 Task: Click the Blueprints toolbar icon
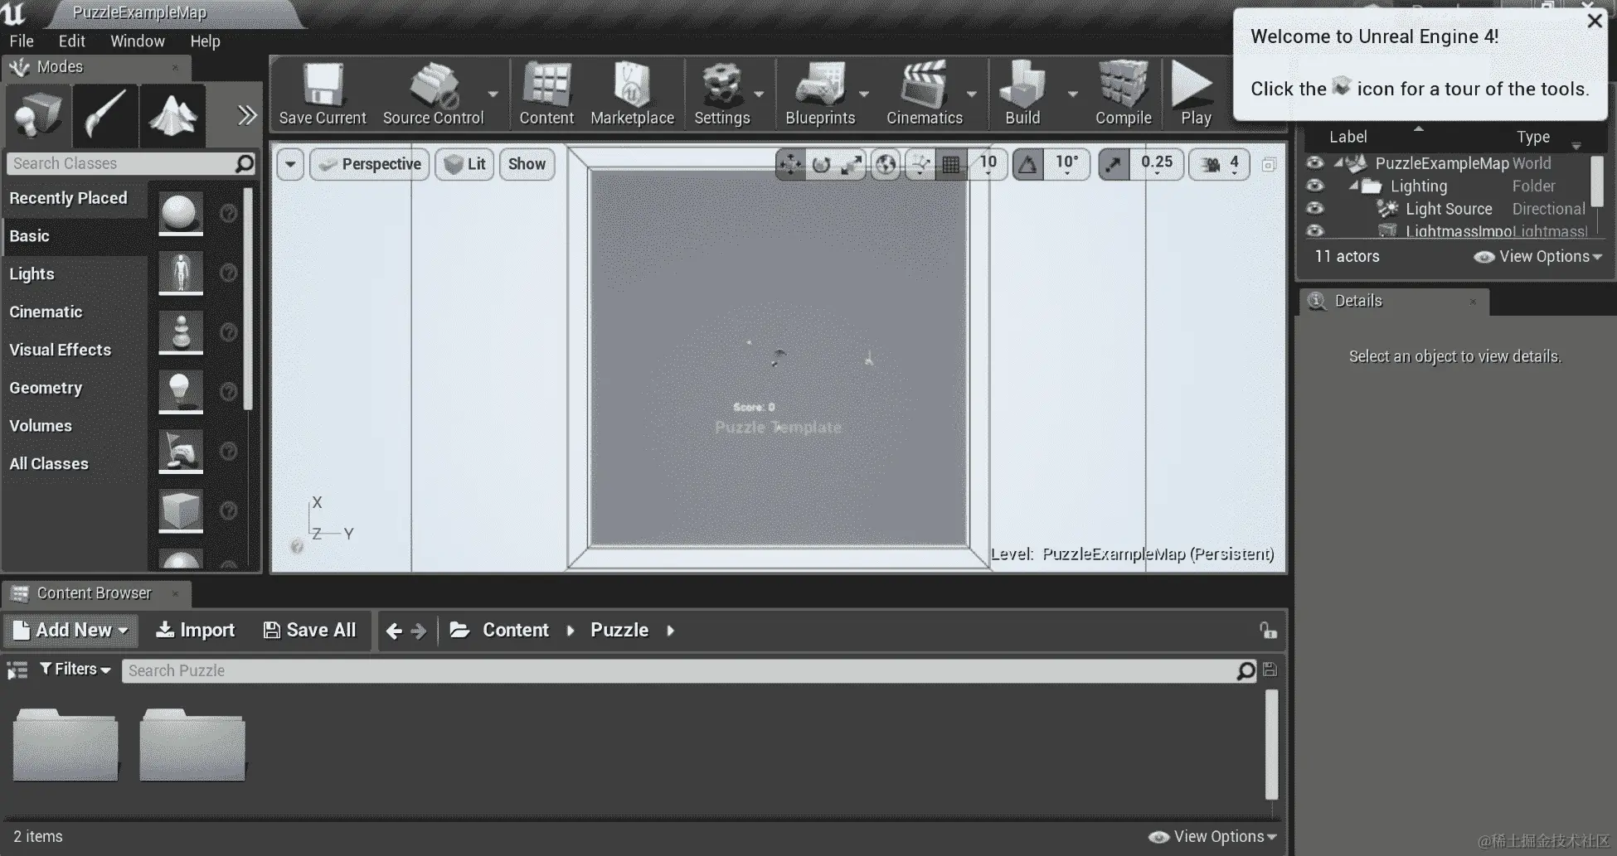(x=820, y=93)
